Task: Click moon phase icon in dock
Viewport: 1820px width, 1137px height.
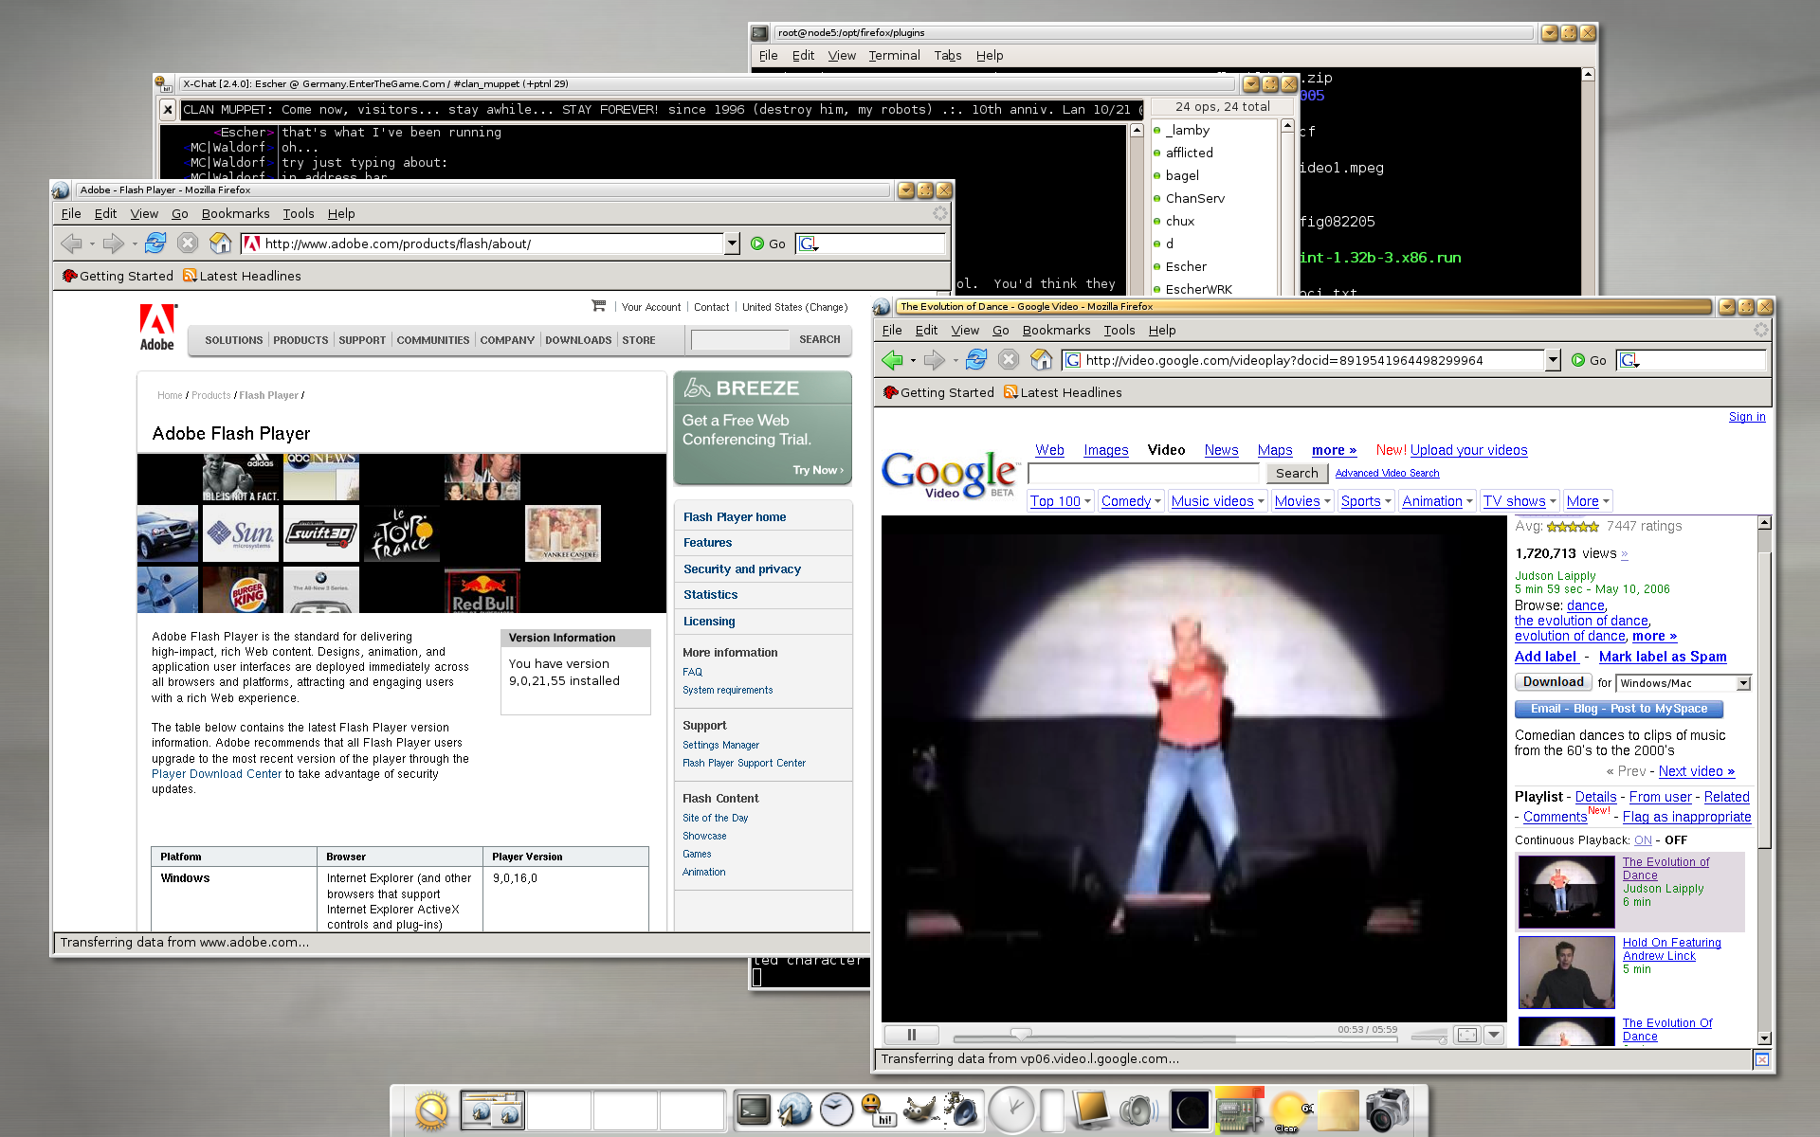Action: coord(1190,1110)
